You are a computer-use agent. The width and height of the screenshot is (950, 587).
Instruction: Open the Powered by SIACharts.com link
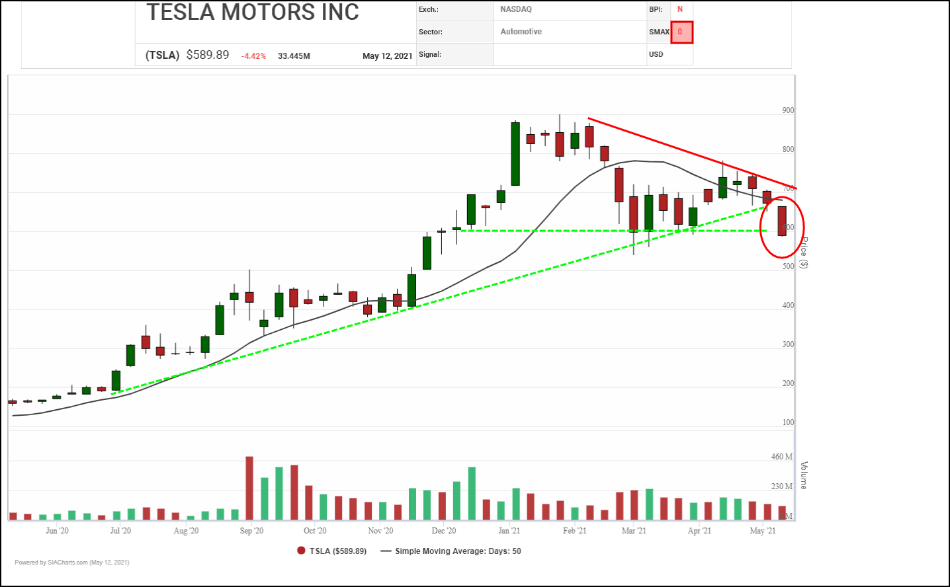[x=72, y=563]
